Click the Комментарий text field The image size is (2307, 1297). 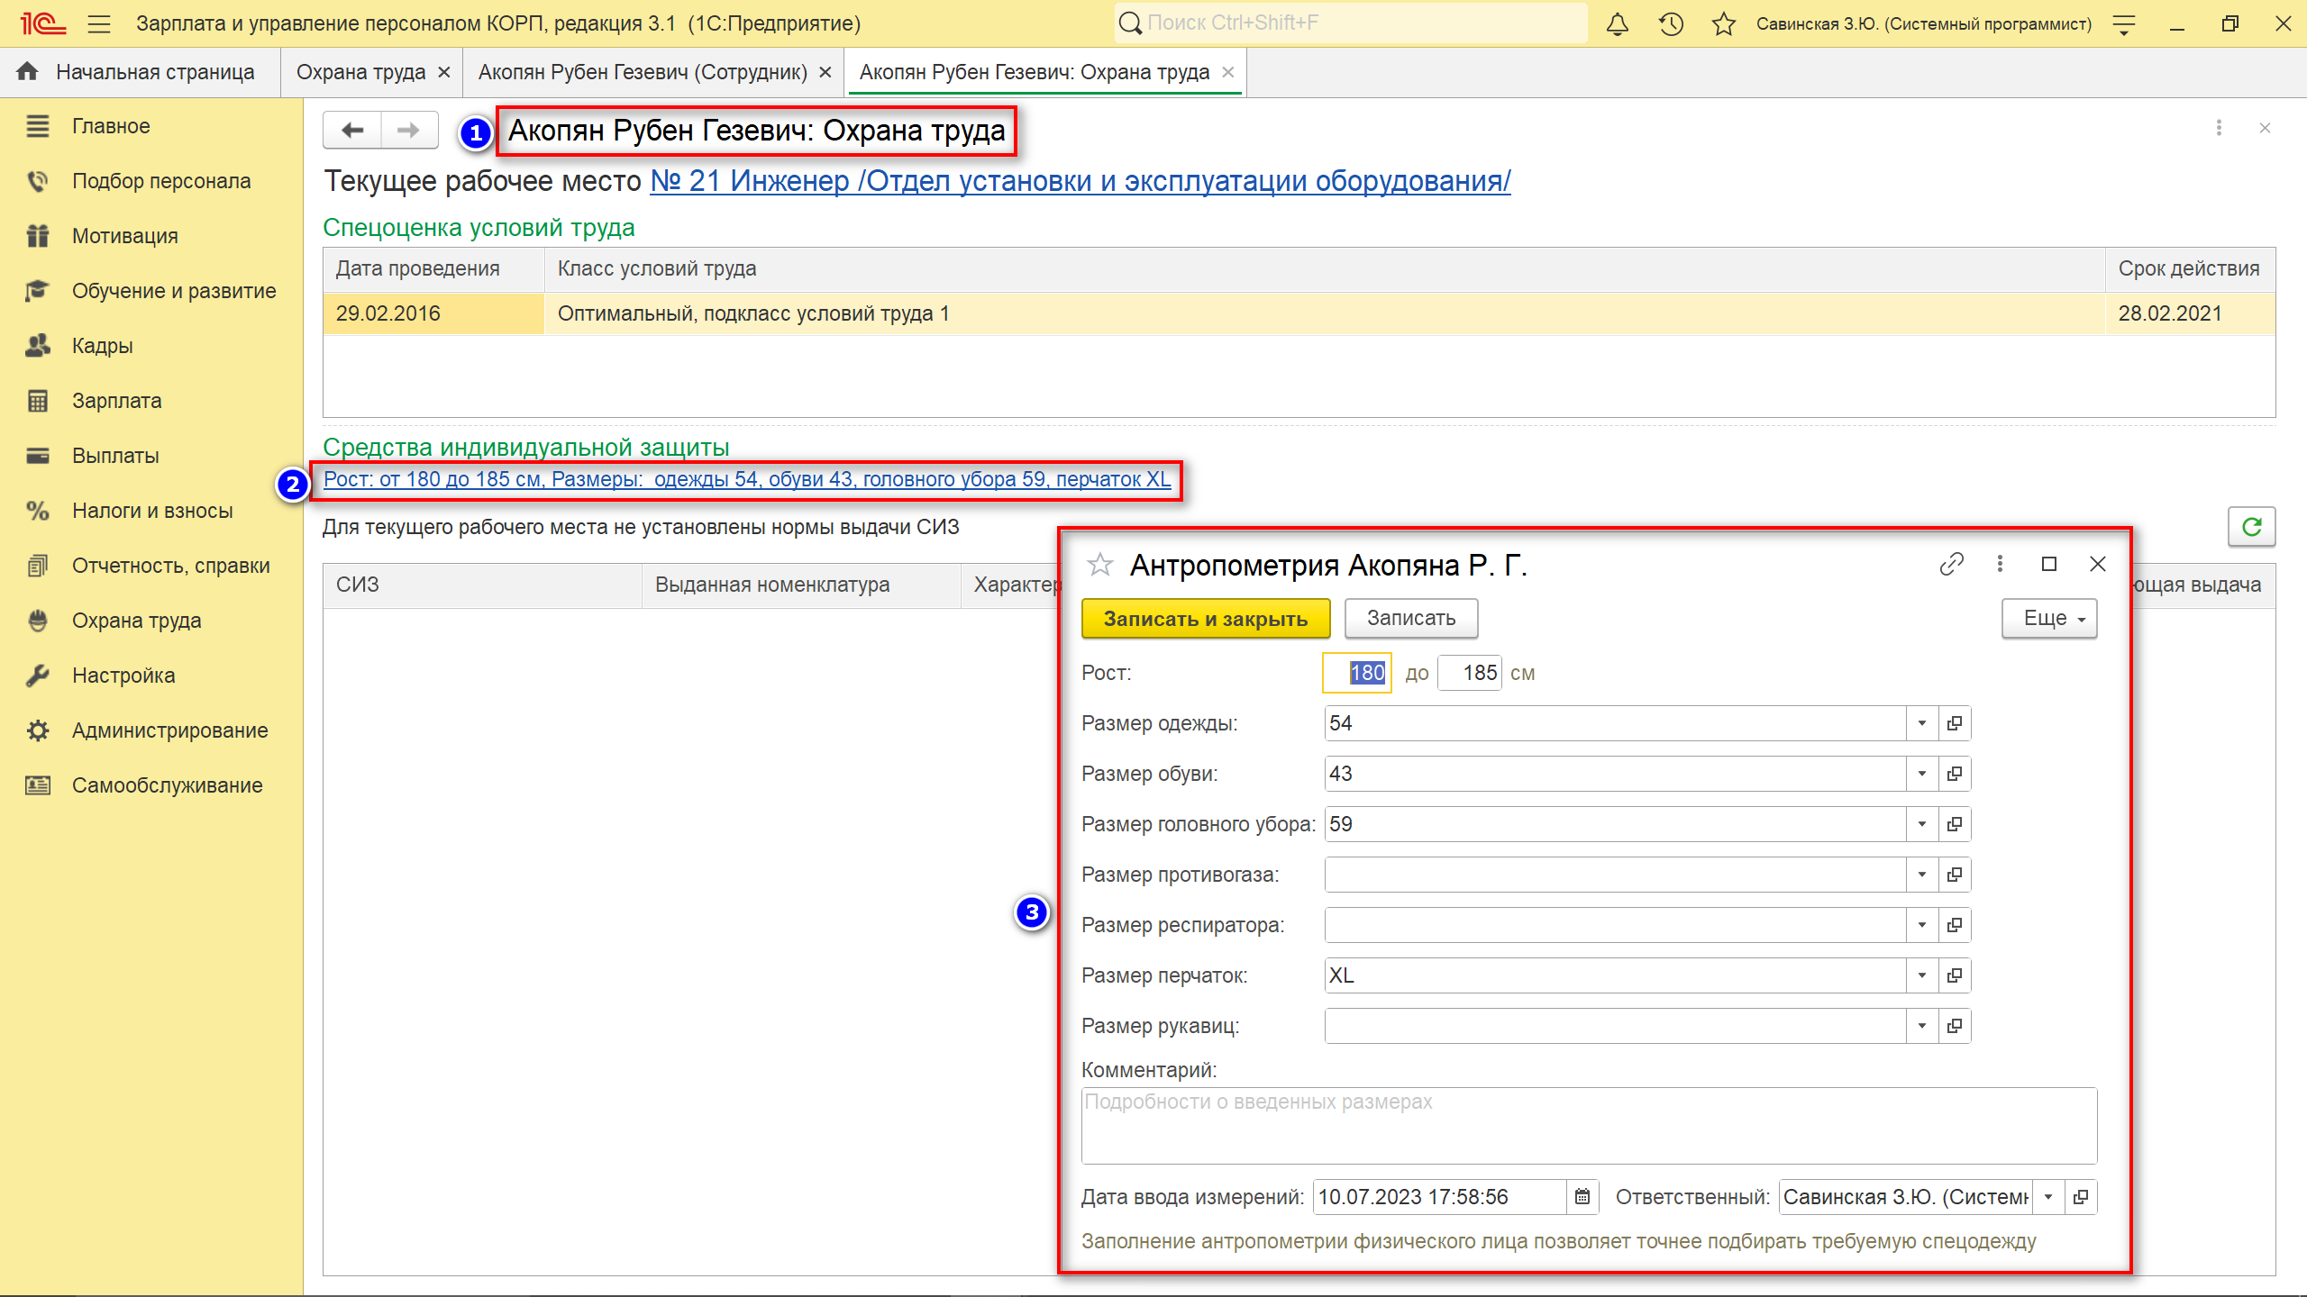click(x=1588, y=1125)
